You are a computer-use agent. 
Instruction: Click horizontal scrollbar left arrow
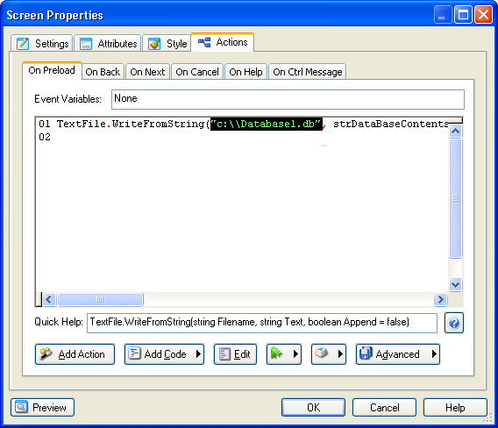pos(49,299)
